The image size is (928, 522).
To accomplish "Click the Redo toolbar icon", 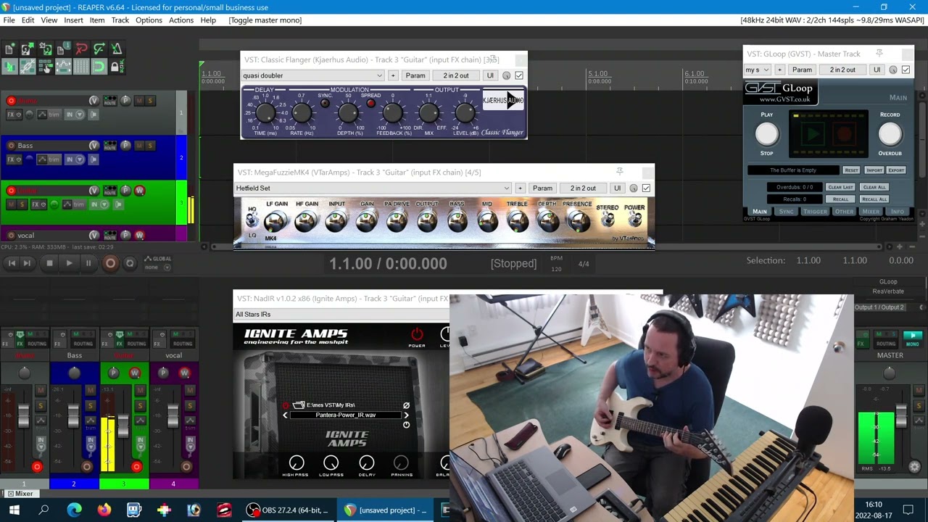I will coord(99,49).
